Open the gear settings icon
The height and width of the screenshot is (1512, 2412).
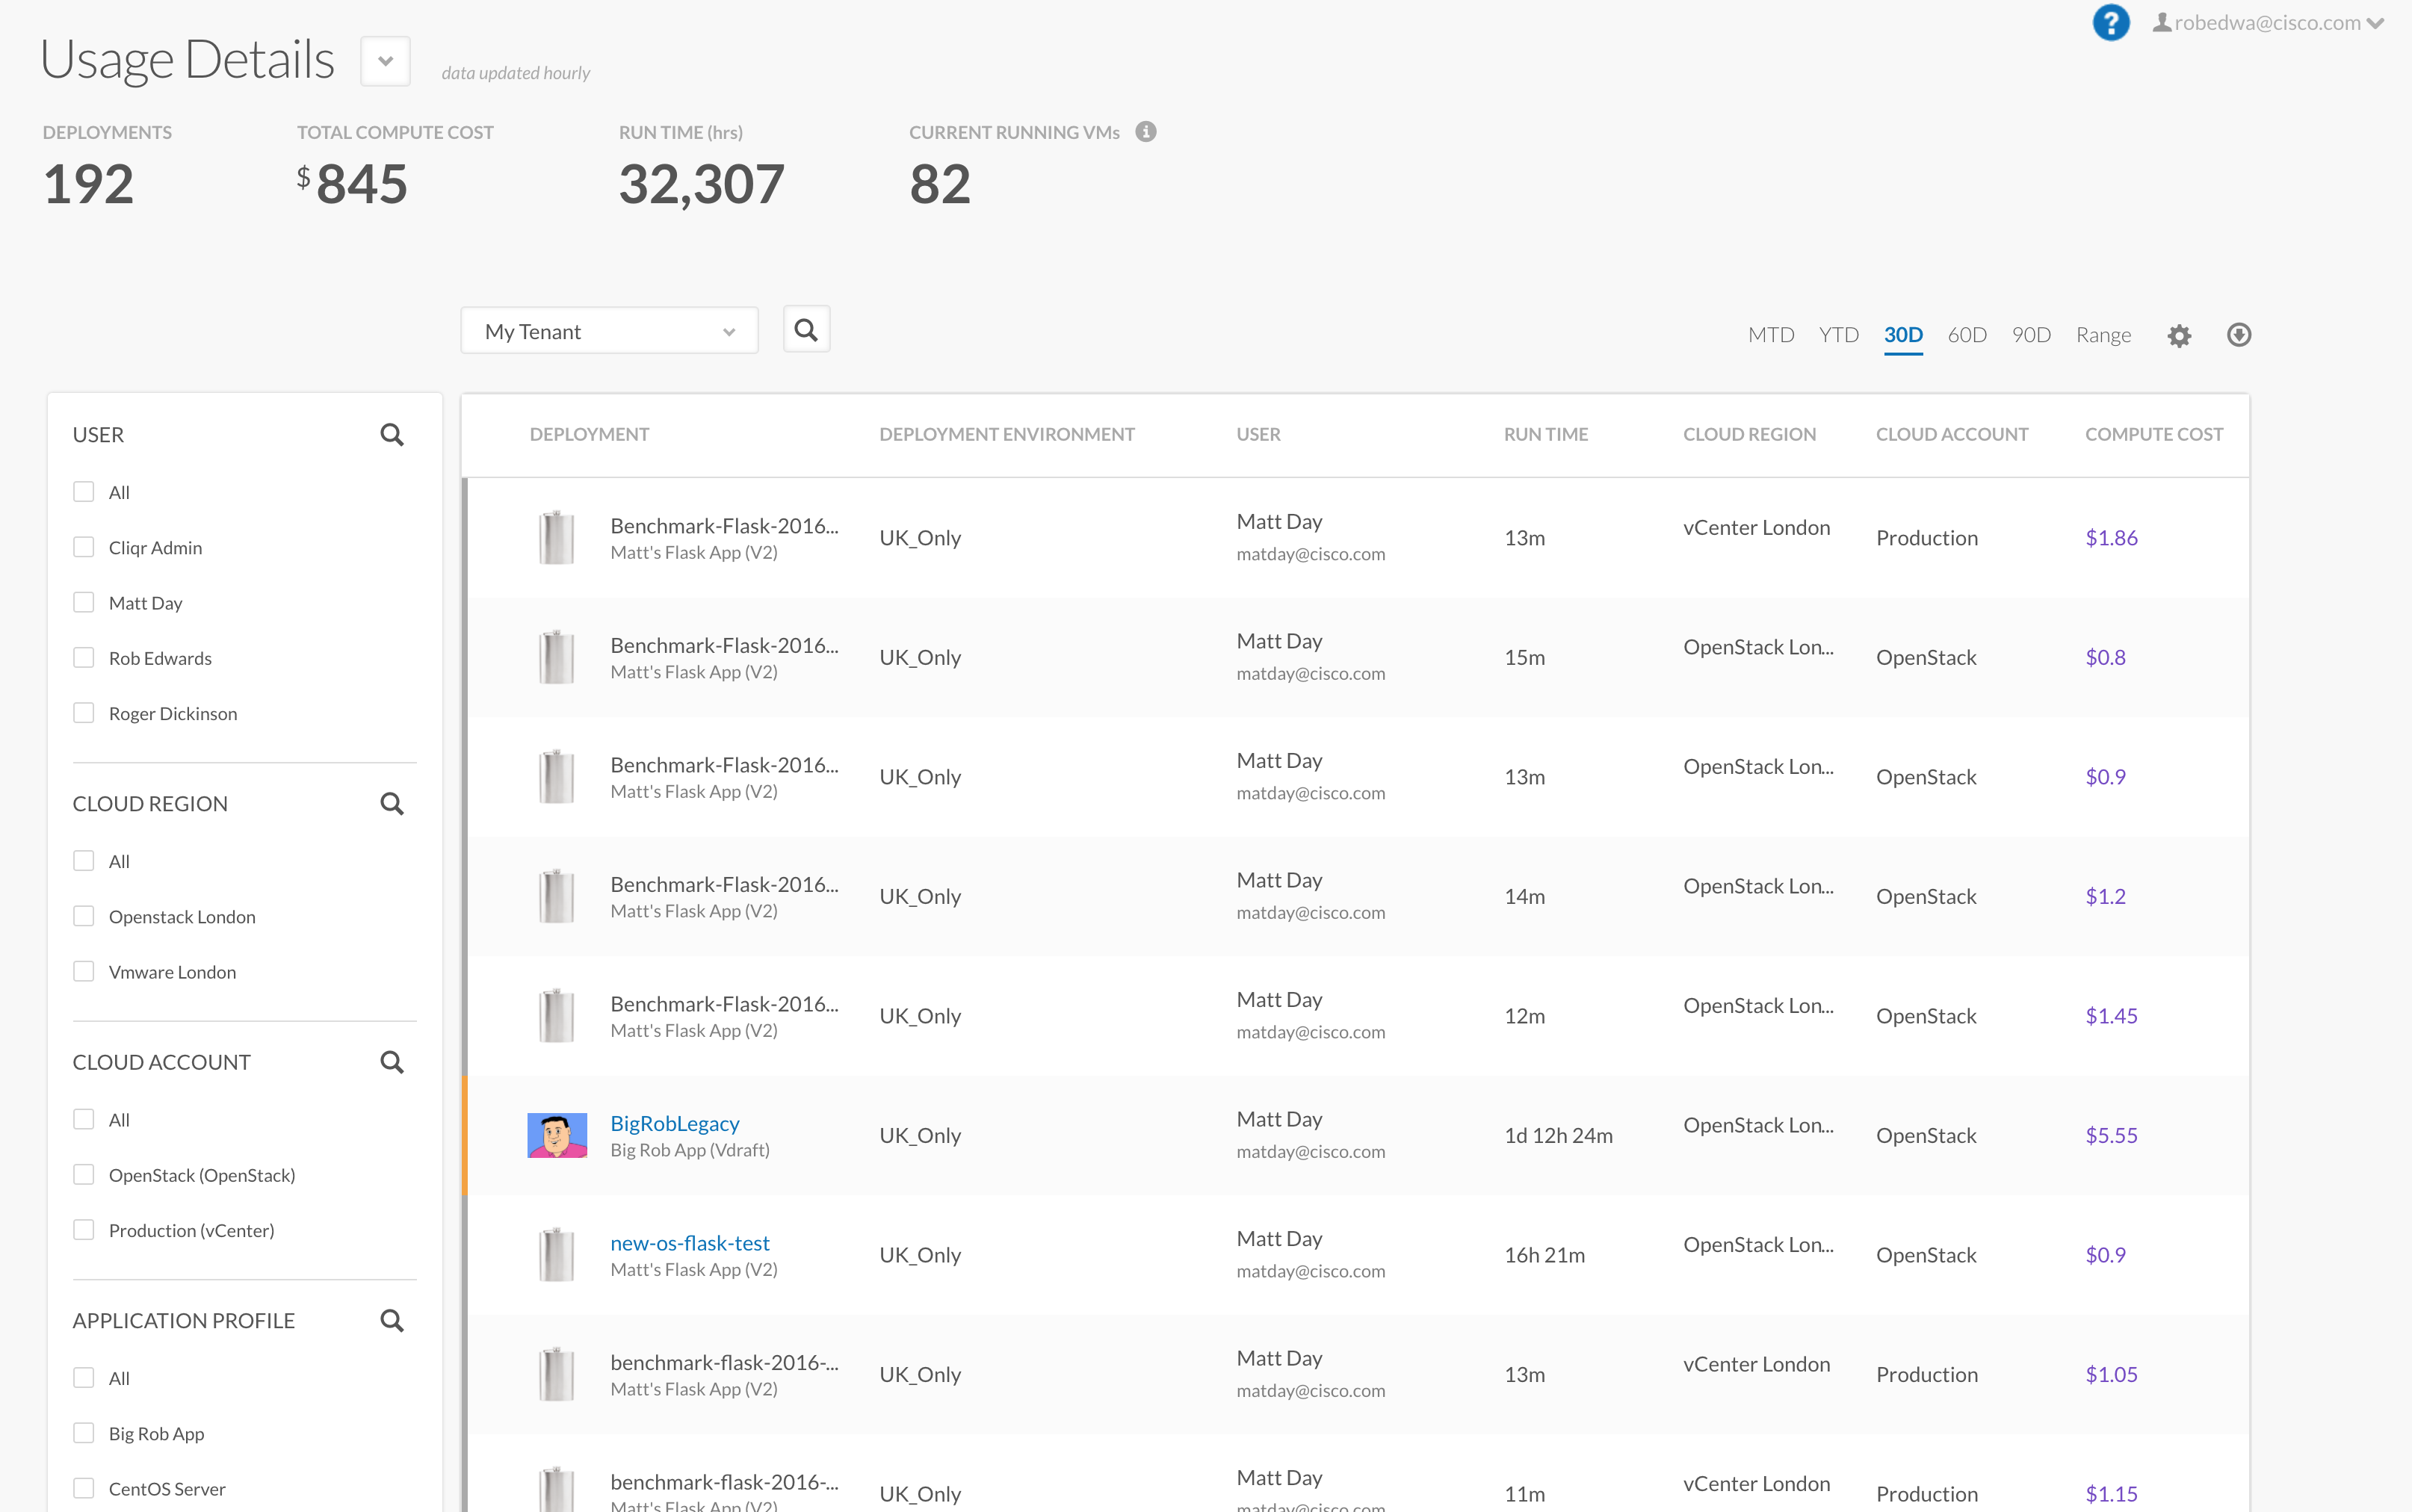(x=2179, y=336)
